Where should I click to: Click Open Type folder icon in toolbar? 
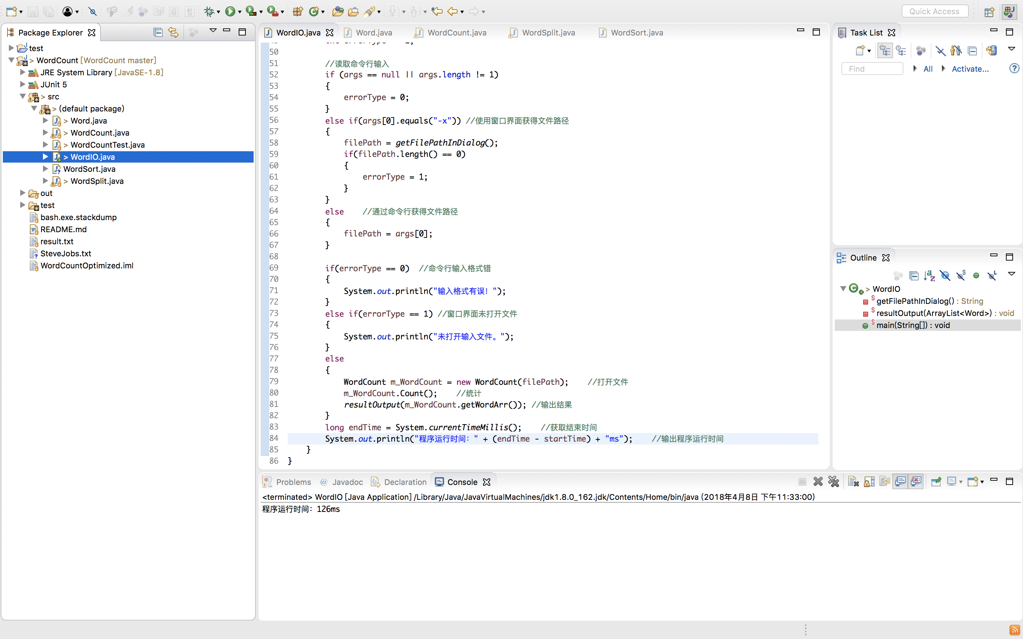tap(337, 11)
